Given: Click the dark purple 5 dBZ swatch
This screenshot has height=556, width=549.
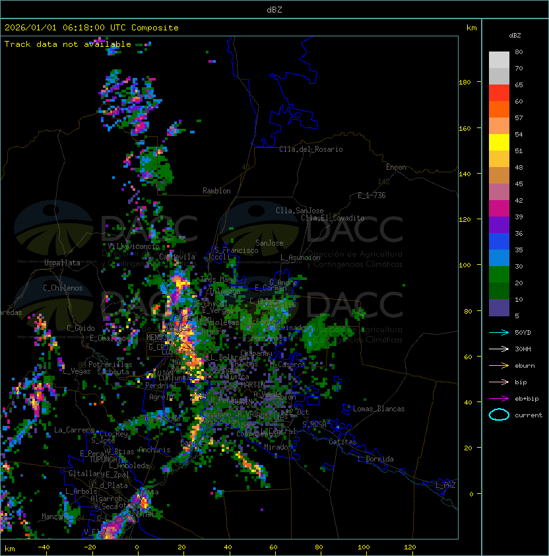Looking at the screenshot, I should (x=499, y=308).
